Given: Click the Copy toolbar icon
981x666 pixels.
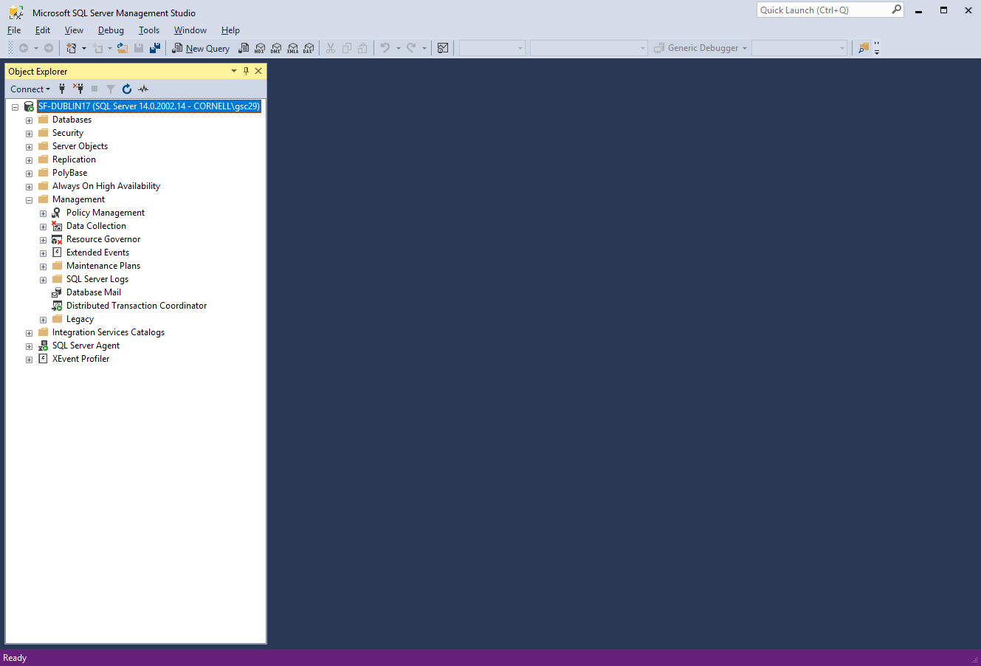Looking at the screenshot, I should point(347,48).
